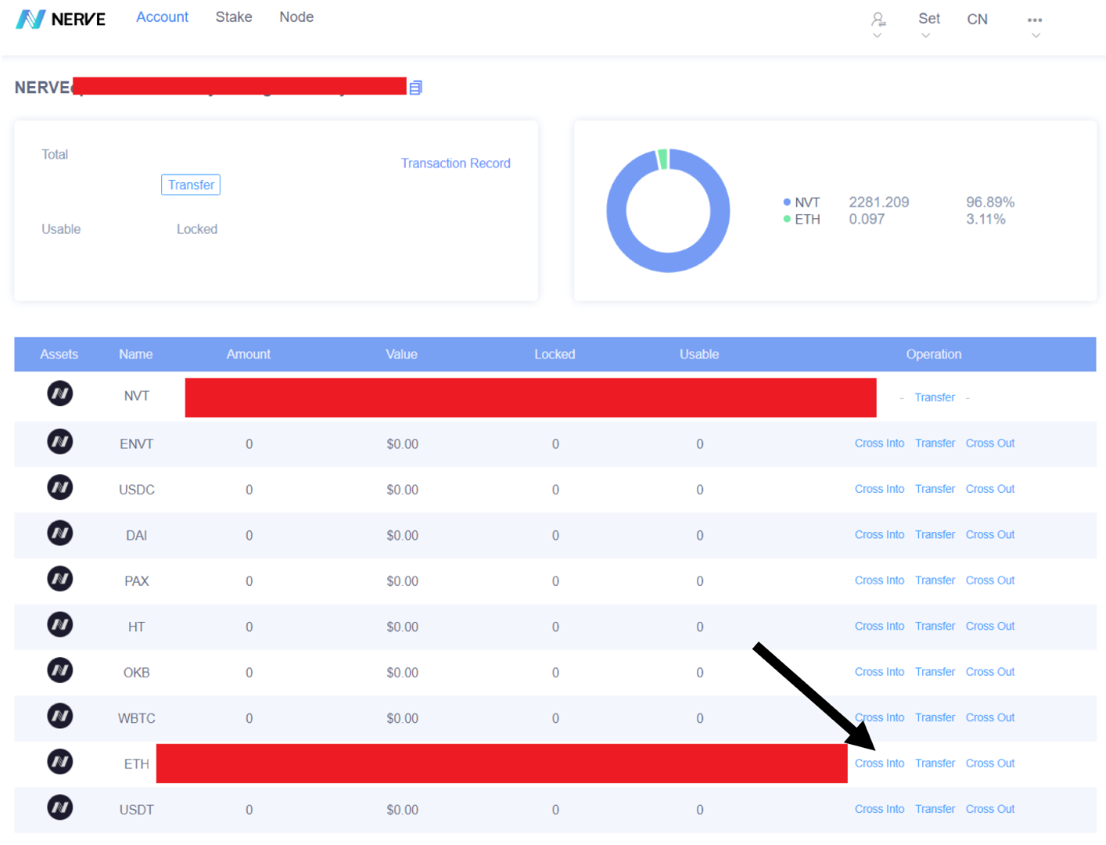This screenshot has height=845, width=1106.
Task: Click Transfer for ETH
Action: tap(935, 764)
